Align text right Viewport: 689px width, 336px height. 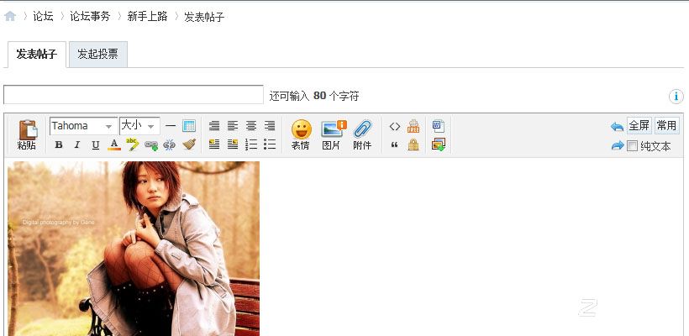pos(270,126)
